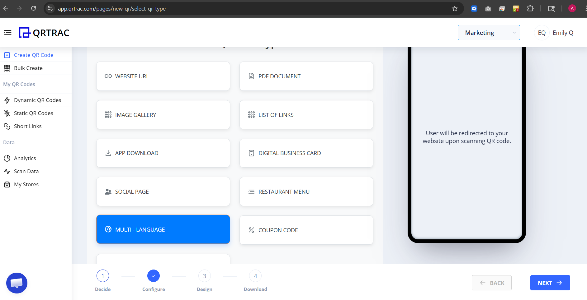The width and height of the screenshot is (587, 300).
Task: Click the My Stores icon
Action: click(7, 184)
